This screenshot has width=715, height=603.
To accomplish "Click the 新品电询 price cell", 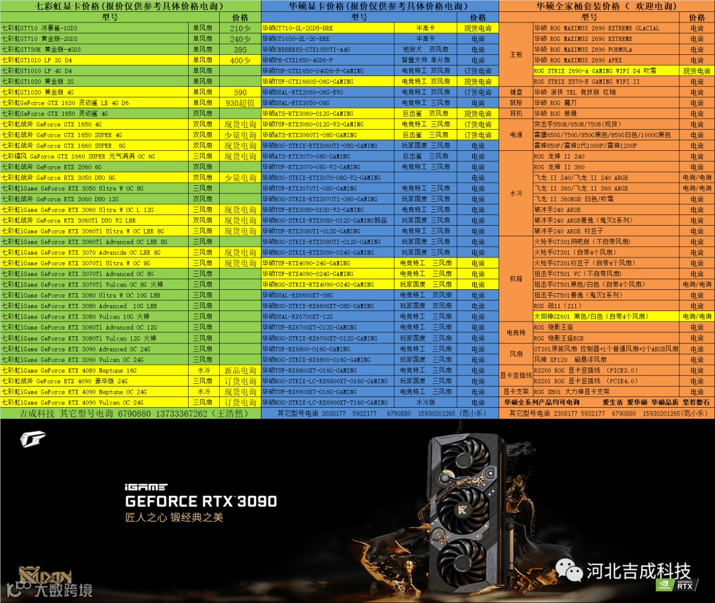I will pos(240,371).
